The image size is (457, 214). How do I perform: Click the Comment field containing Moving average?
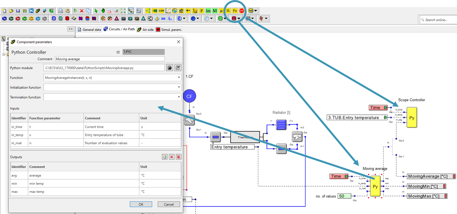tap(110, 59)
